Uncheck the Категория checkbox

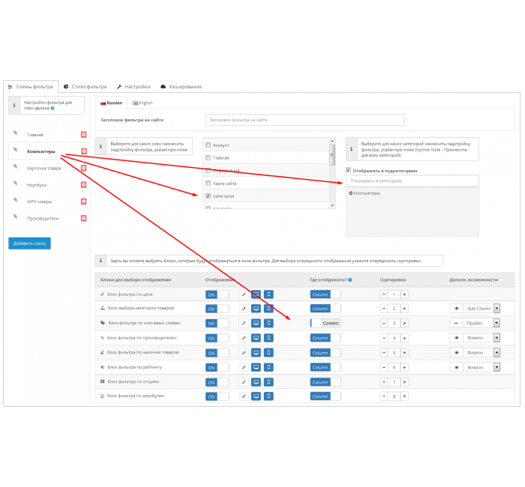208,196
